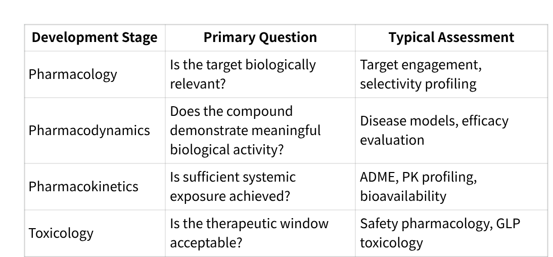Click 'Safety pharmacology, GLP toxicology' cell
Image resolution: width=553 pixels, height=257 pixels.
pyautogui.click(x=451, y=233)
